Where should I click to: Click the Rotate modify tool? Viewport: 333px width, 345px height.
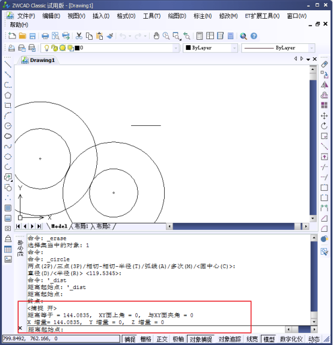[x=324, y=126]
